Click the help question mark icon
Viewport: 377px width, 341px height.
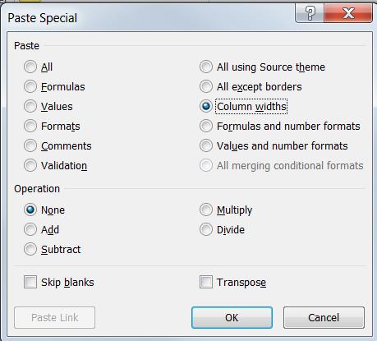click(x=310, y=13)
